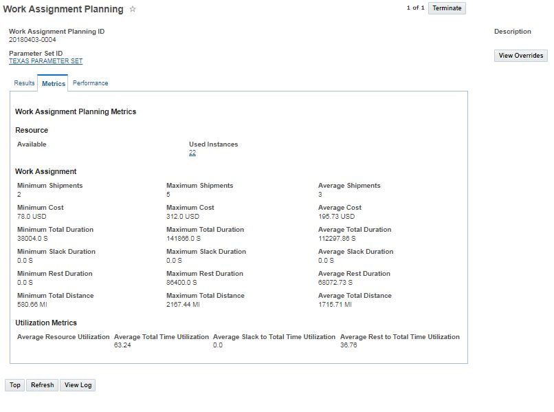The height and width of the screenshot is (412, 554).
Task: Open the Used Instances 22 link
Action: (x=192, y=153)
